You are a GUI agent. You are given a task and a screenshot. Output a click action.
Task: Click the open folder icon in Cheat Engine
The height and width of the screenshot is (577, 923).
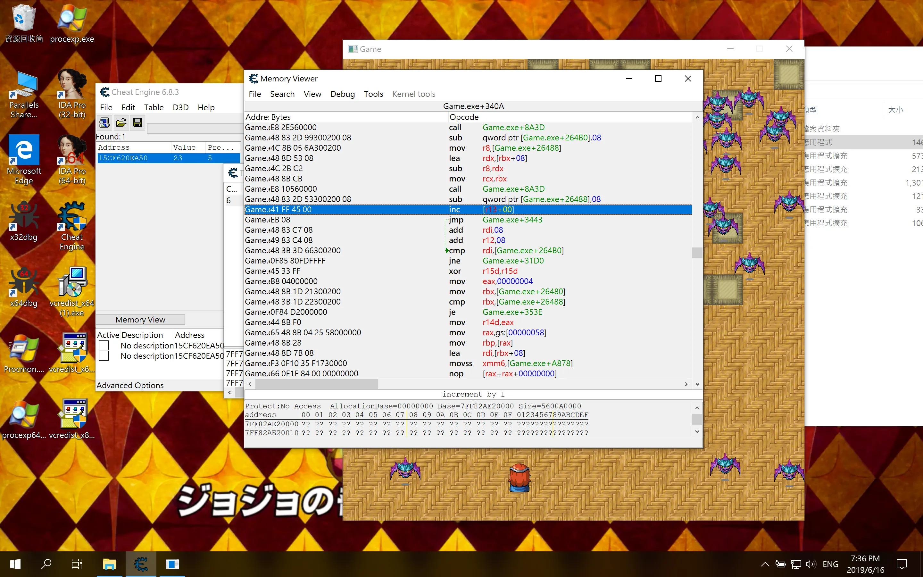121,122
